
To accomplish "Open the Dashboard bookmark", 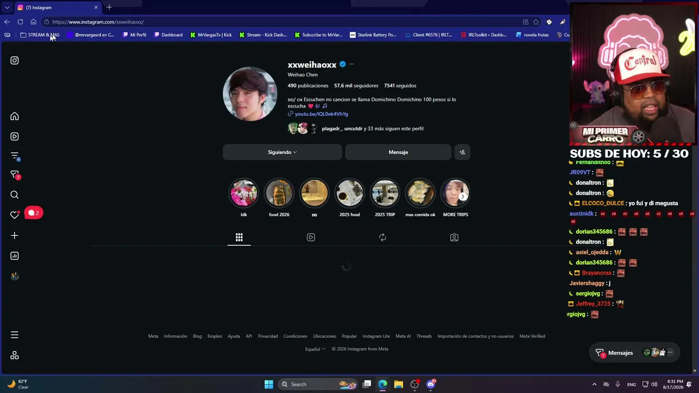I will [x=168, y=35].
